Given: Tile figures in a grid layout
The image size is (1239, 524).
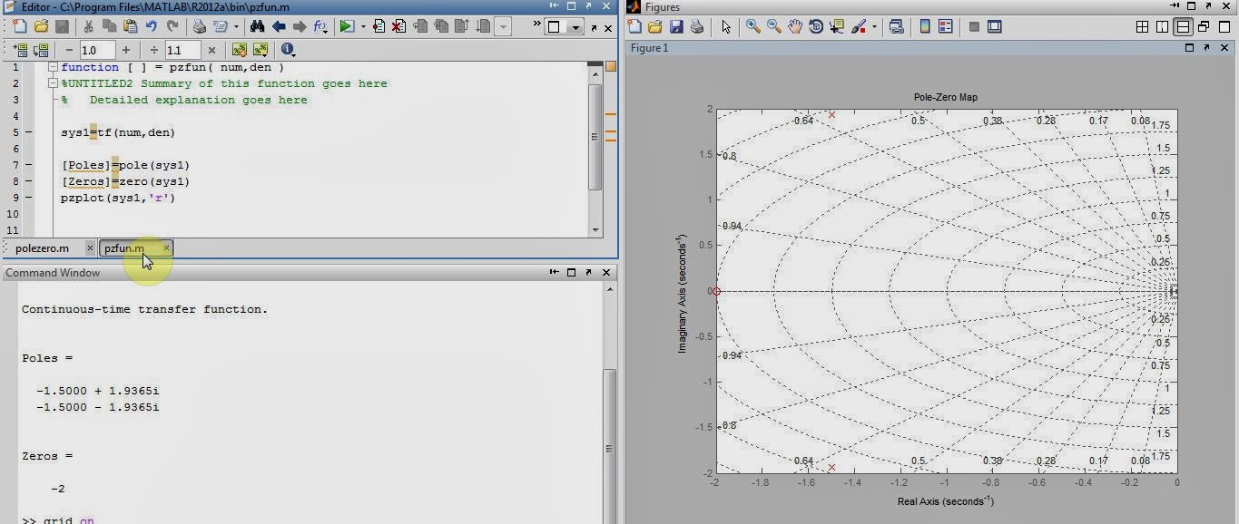Looking at the screenshot, I should 1143,27.
